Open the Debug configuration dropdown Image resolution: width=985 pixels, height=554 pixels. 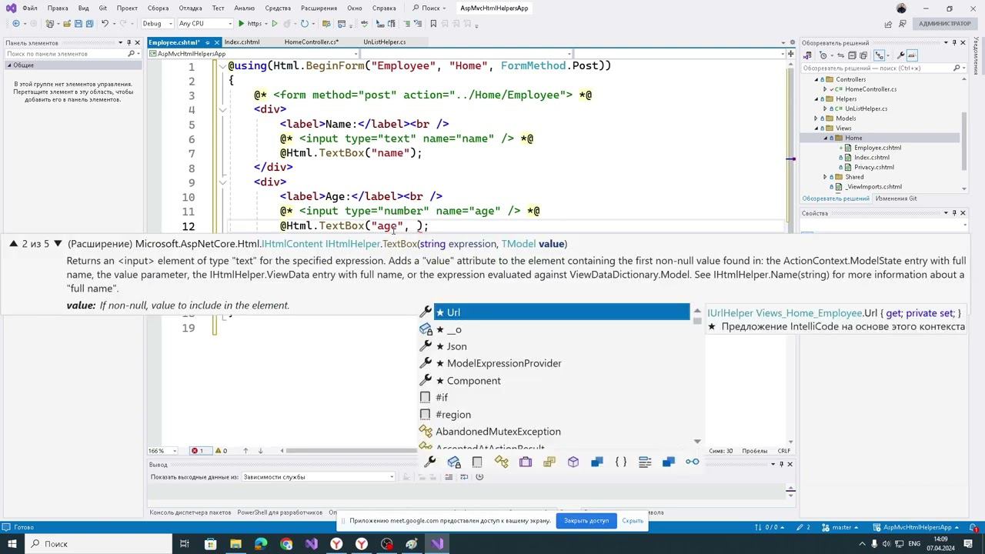pyautogui.click(x=157, y=24)
